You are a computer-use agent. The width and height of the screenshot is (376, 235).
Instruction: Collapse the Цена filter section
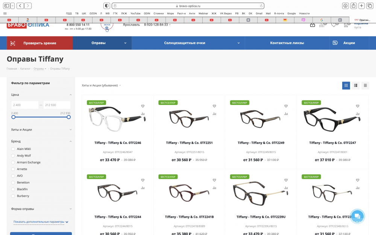pyautogui.click(x=71, y=95)
